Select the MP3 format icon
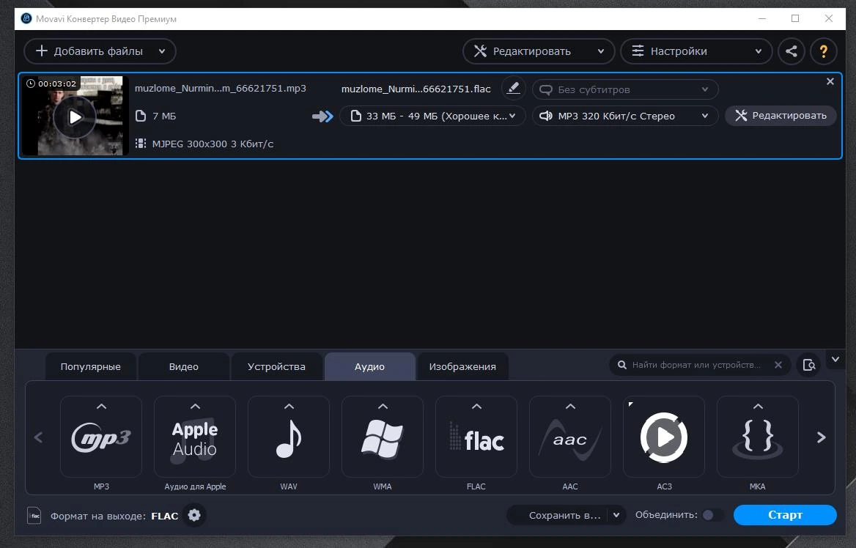The image size is (856, 548). 101,437
